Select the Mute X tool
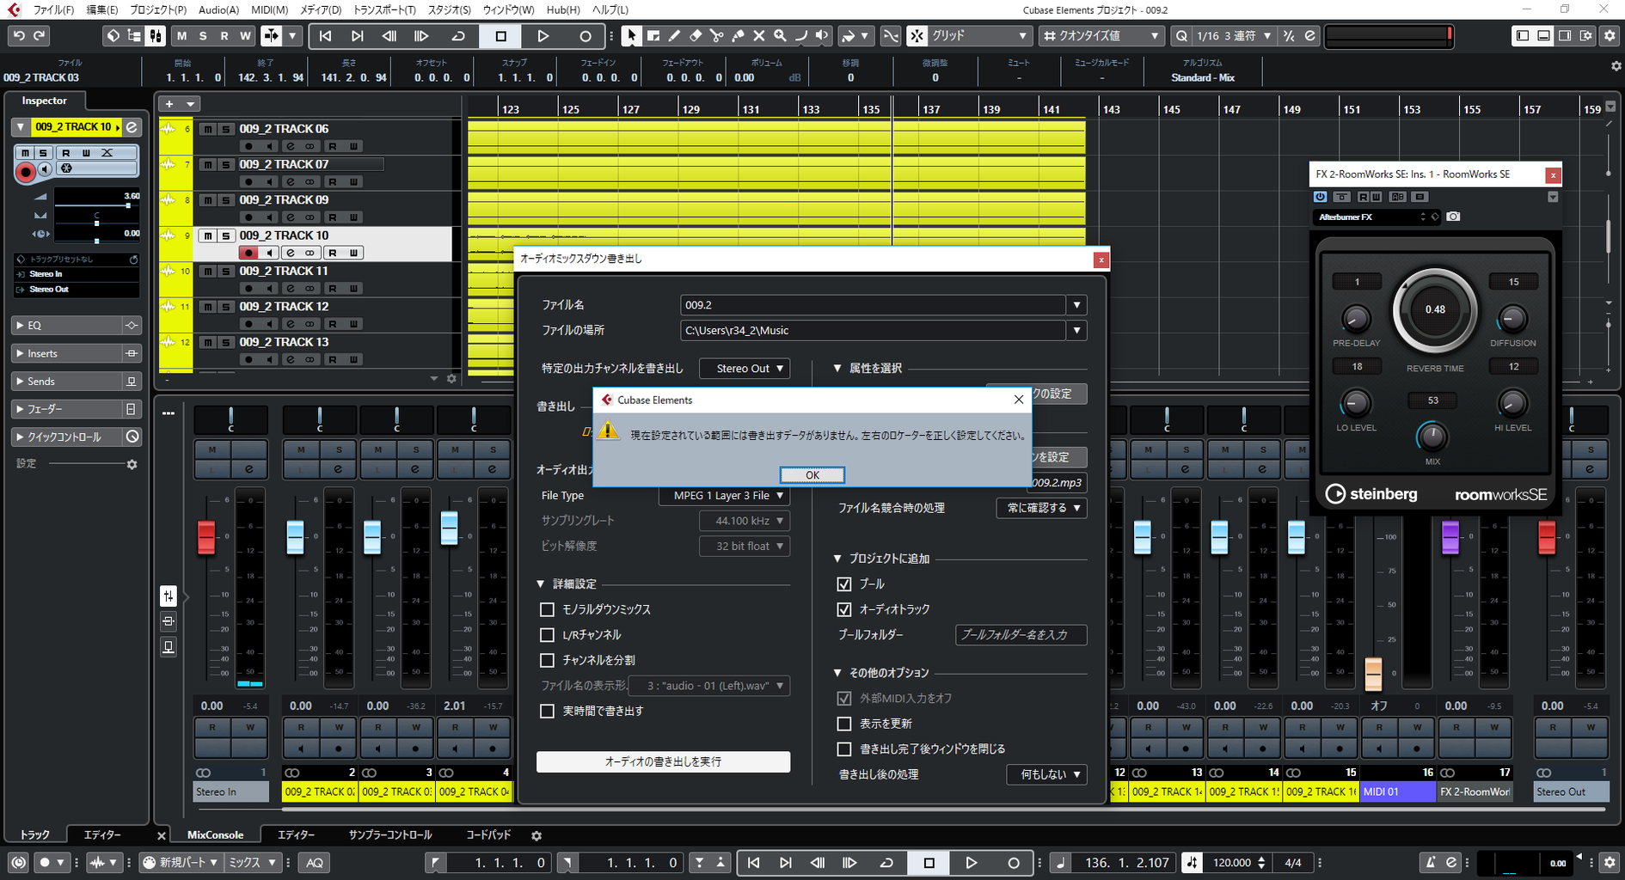Image resolution: width=1625 pixels, height=880 pixels. [x=758, y=36]
